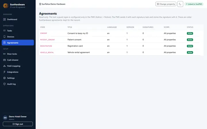Screen dimensions: 207x129
Task: Click Consent to keep my ID title
Action: coord(78,33)
